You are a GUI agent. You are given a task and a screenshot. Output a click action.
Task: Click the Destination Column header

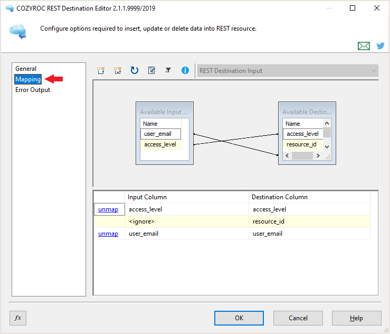tap(310, 197)
